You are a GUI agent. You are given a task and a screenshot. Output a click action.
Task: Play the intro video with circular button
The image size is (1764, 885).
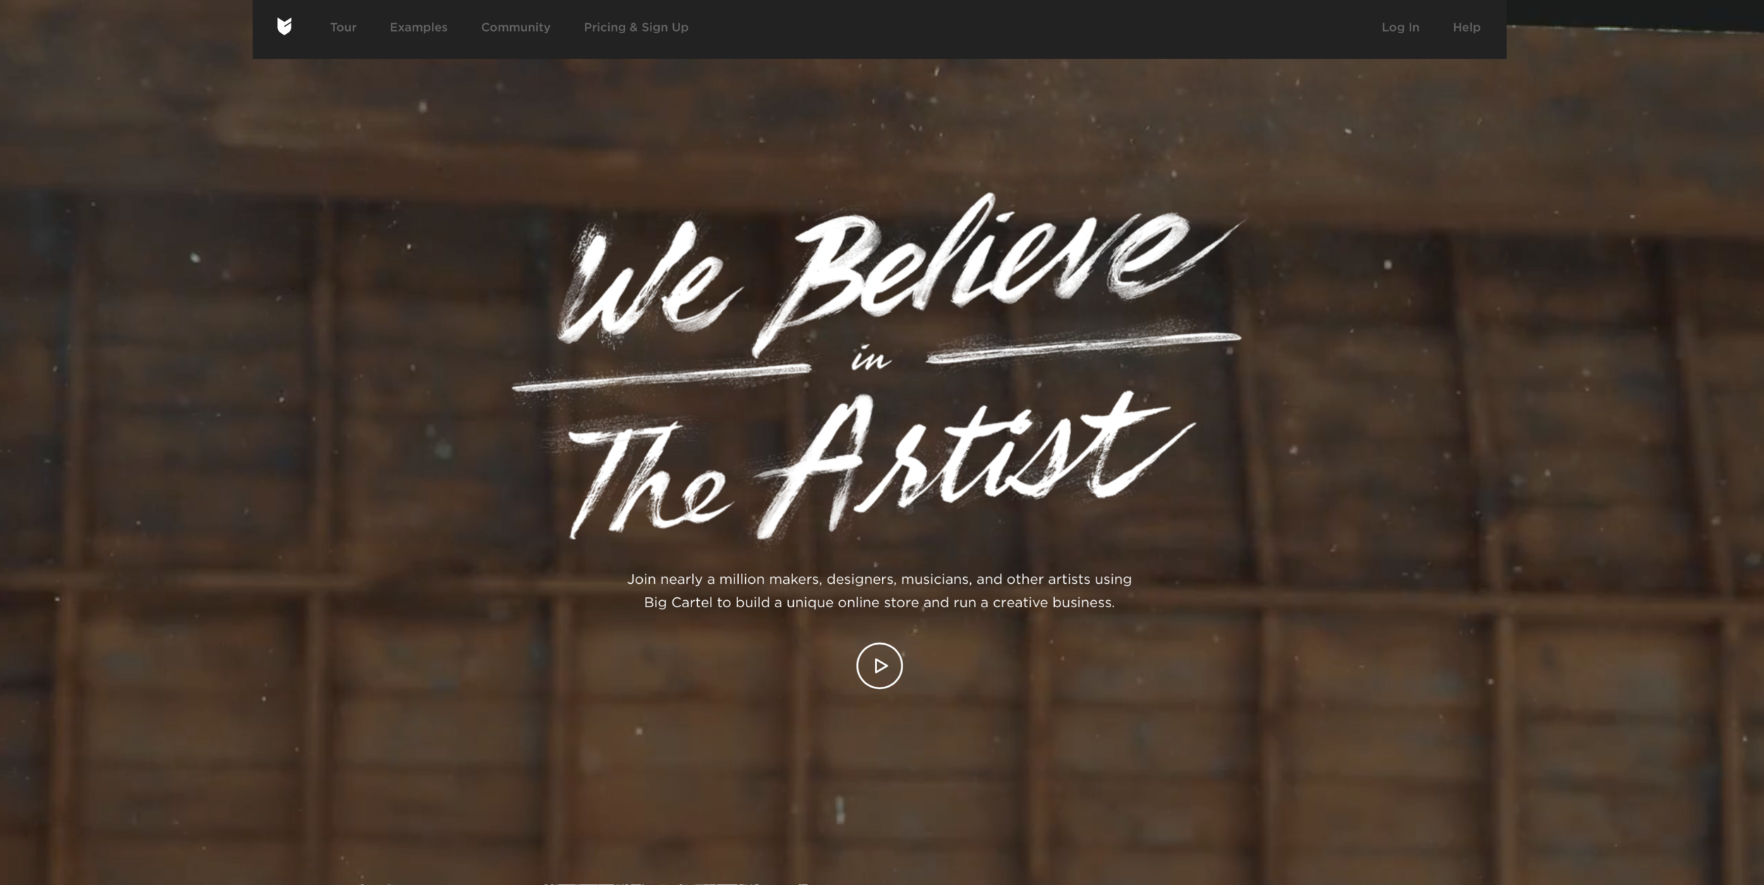(x=879, y=666)
